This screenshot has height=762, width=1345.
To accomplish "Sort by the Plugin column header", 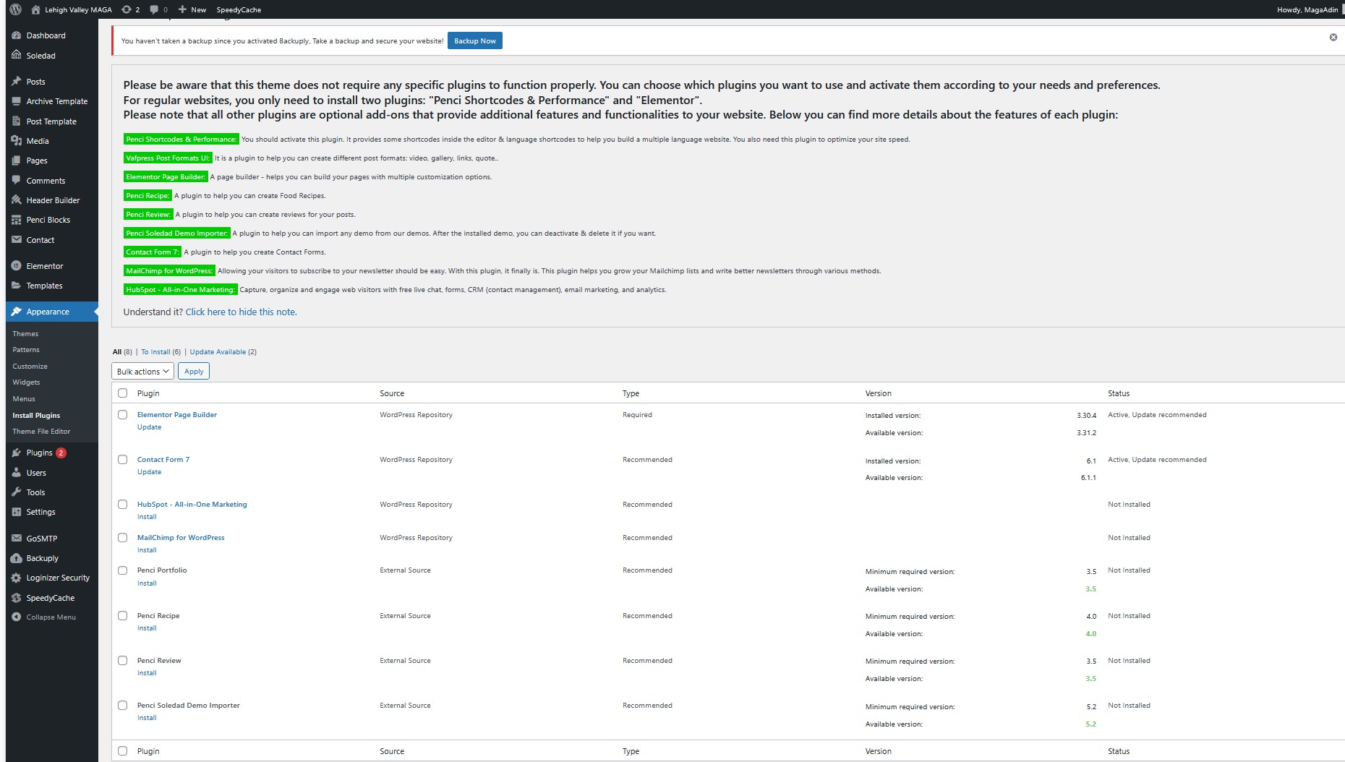I will tap(148, 393).
